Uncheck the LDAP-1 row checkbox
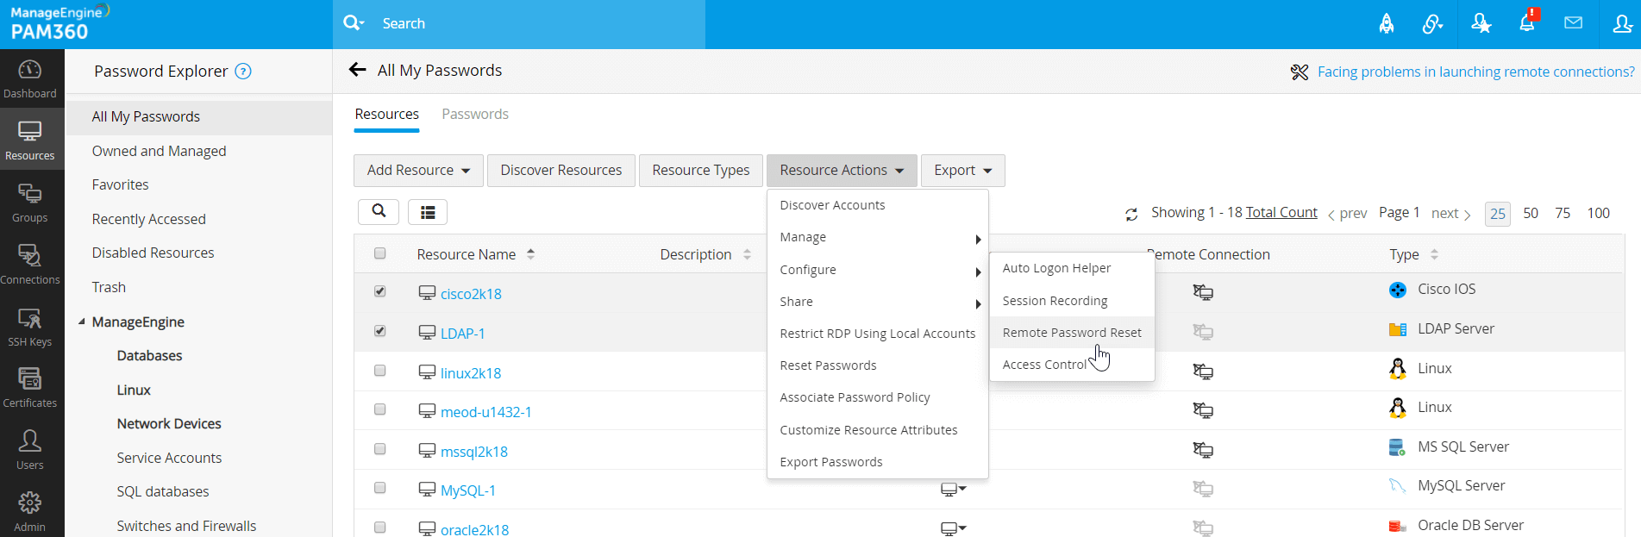This screenshot has height=537, width=1641. pos(380,331)
